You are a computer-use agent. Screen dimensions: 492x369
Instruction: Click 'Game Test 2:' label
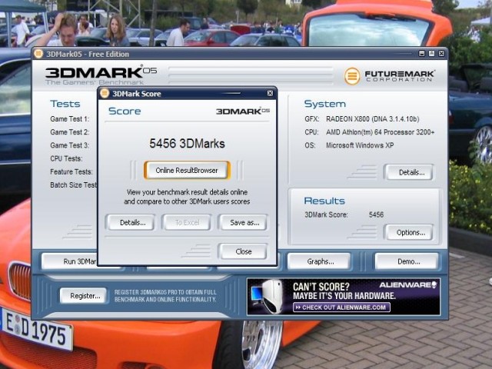pos(70,132)
